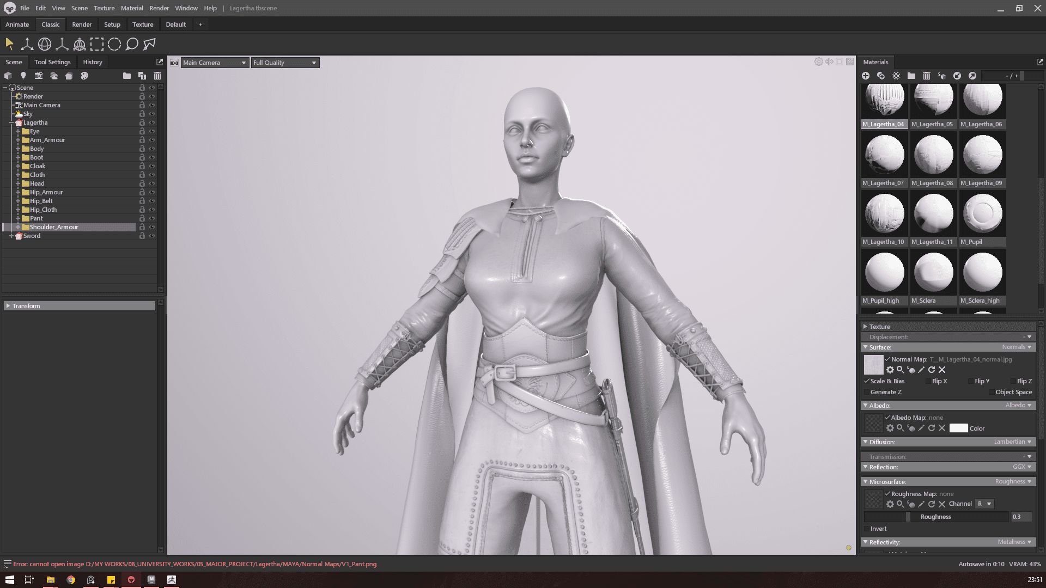1046x588 pixels.
Task: Open the Diffusion Lambertian dropdown
Action: pos(1013,442)
